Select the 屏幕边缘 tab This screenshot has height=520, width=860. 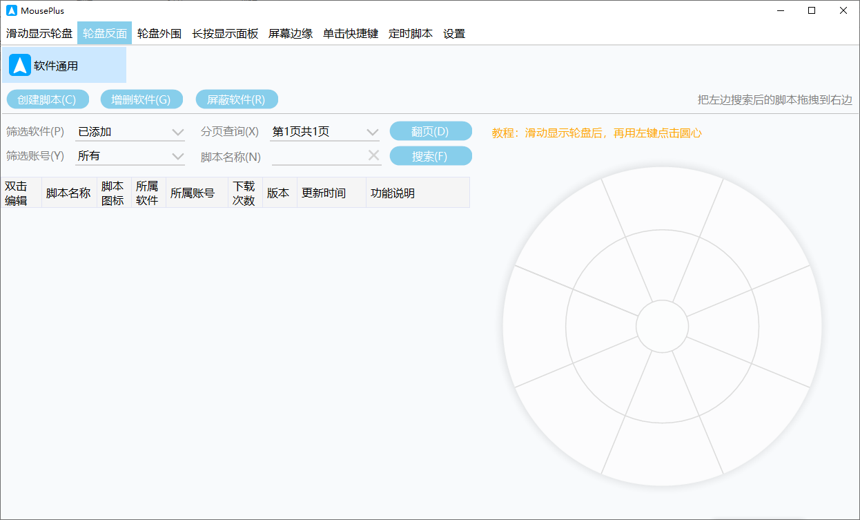click(x=291, y=33)
